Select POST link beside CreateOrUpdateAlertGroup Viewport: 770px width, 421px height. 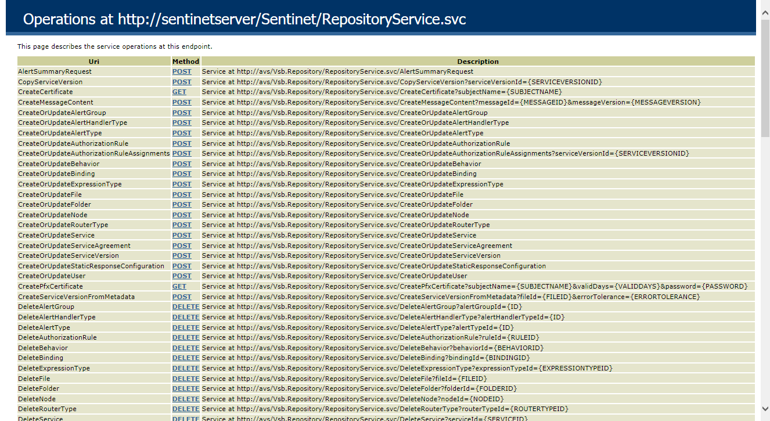point(181,113)
